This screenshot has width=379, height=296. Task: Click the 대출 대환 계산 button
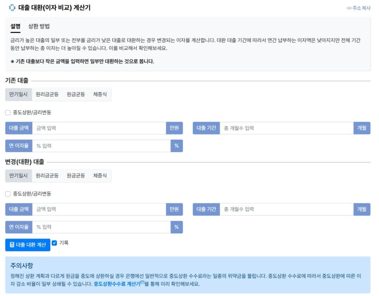[27, 245]
